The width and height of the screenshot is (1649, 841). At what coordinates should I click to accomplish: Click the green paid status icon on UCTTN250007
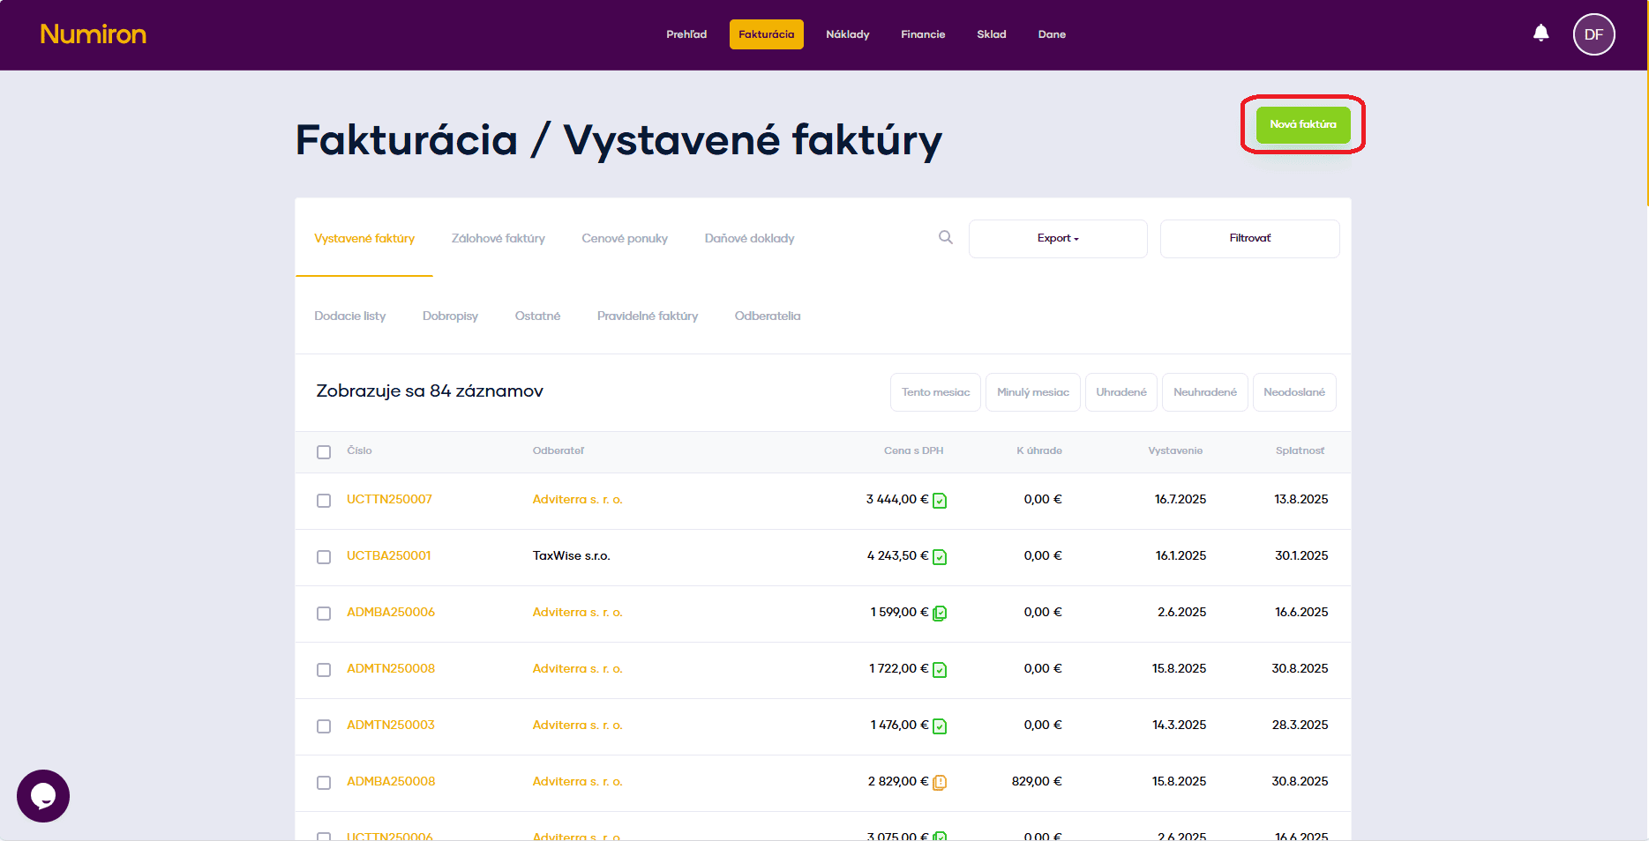click(x=940, y=501)
